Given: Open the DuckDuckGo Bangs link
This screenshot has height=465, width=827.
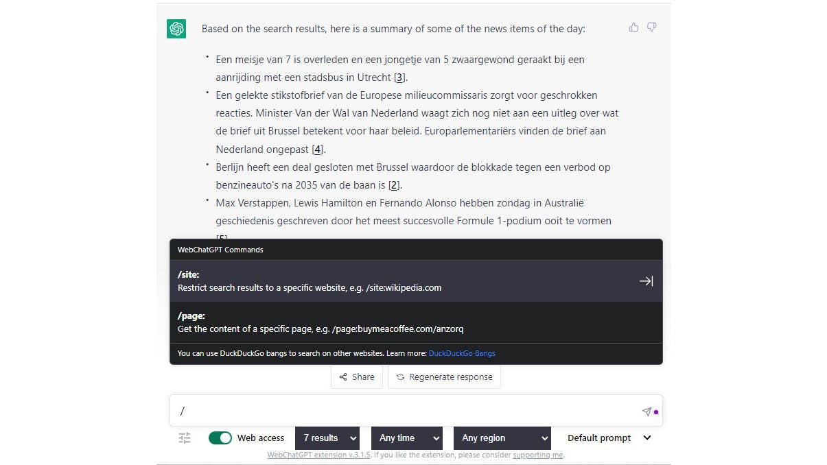Looking at the screenshot, I should [x=462, y=353].
